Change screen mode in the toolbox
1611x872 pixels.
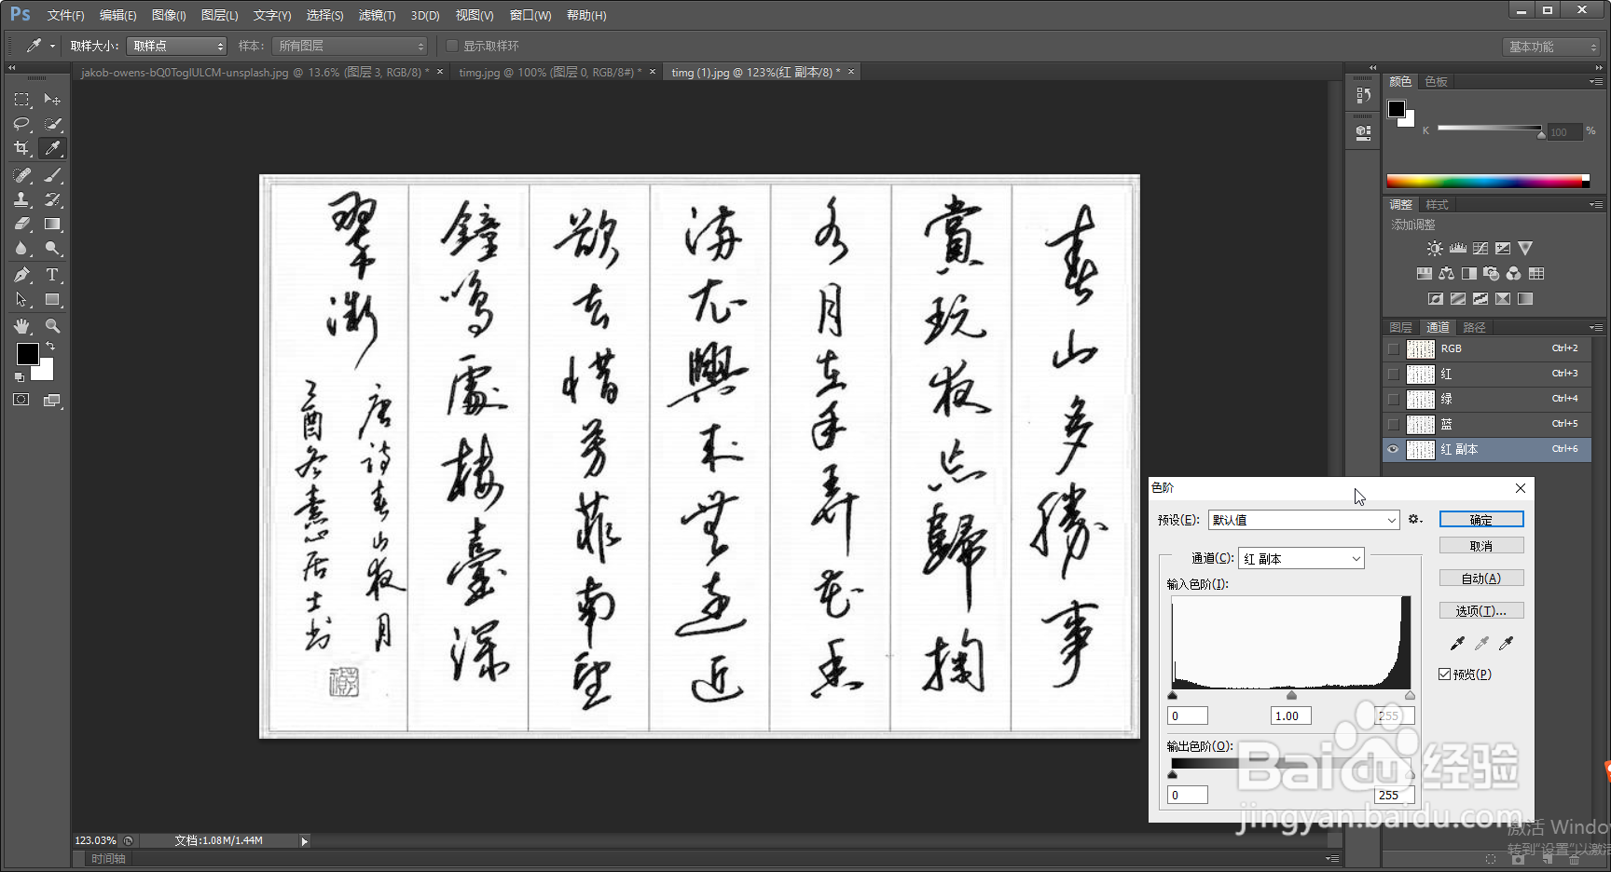tap(52, 401)
